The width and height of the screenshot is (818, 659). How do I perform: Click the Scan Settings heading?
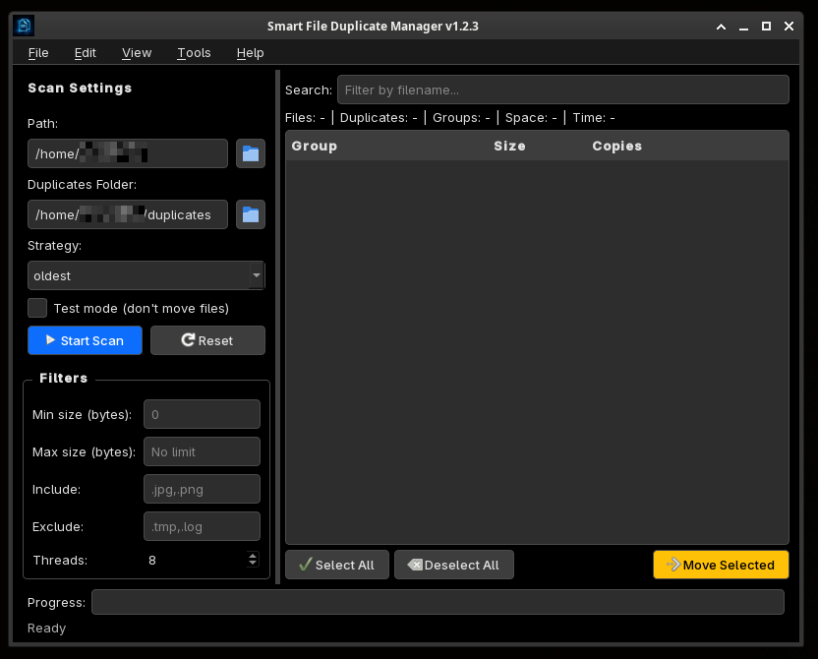(80, 88)
